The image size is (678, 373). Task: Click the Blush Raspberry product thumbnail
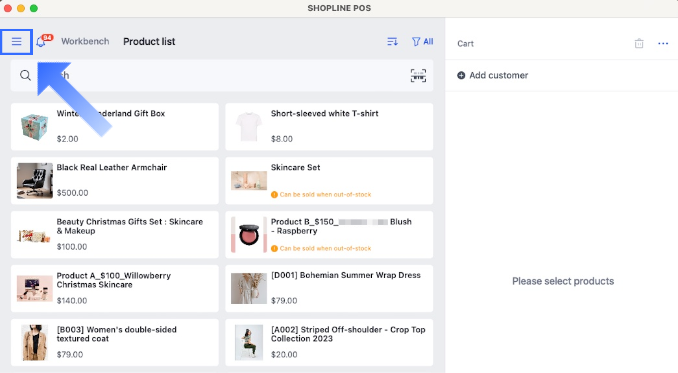249,235
